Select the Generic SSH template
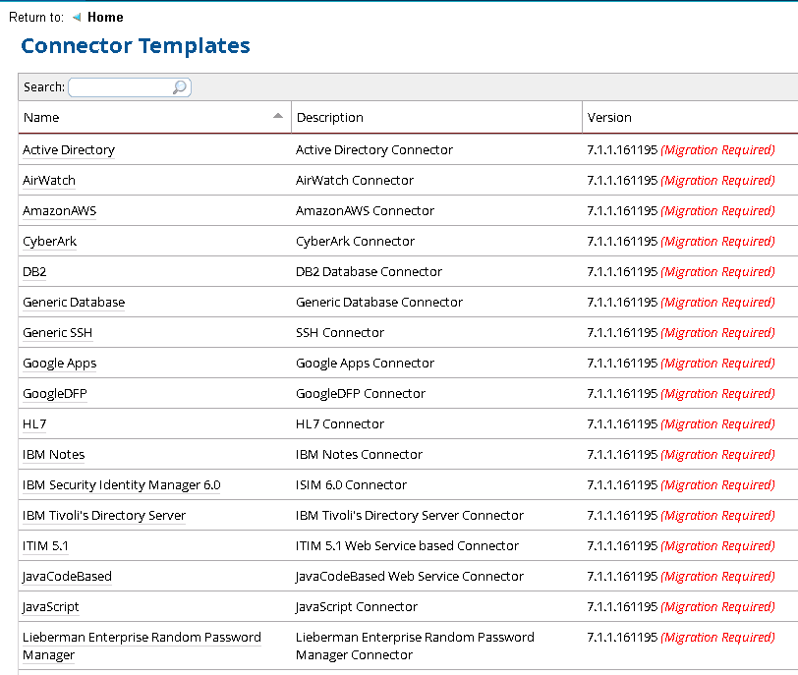Viewport: 798px width, 675px height. click(x=58, y=333)
